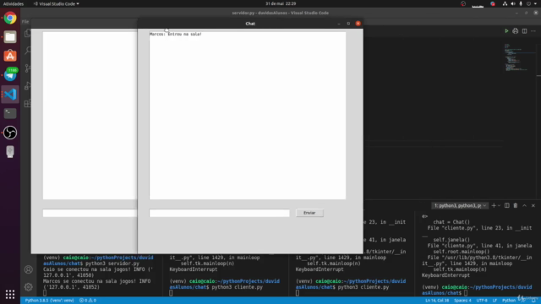541x304 pixels.
Task: Open errors and warnings count in status bar
Action: click(88, 301)
